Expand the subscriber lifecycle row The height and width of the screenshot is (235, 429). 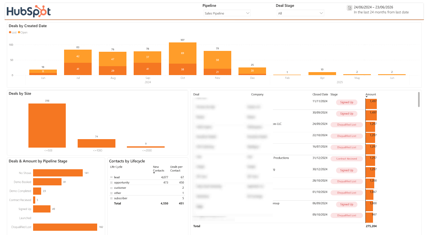point(111,198)
